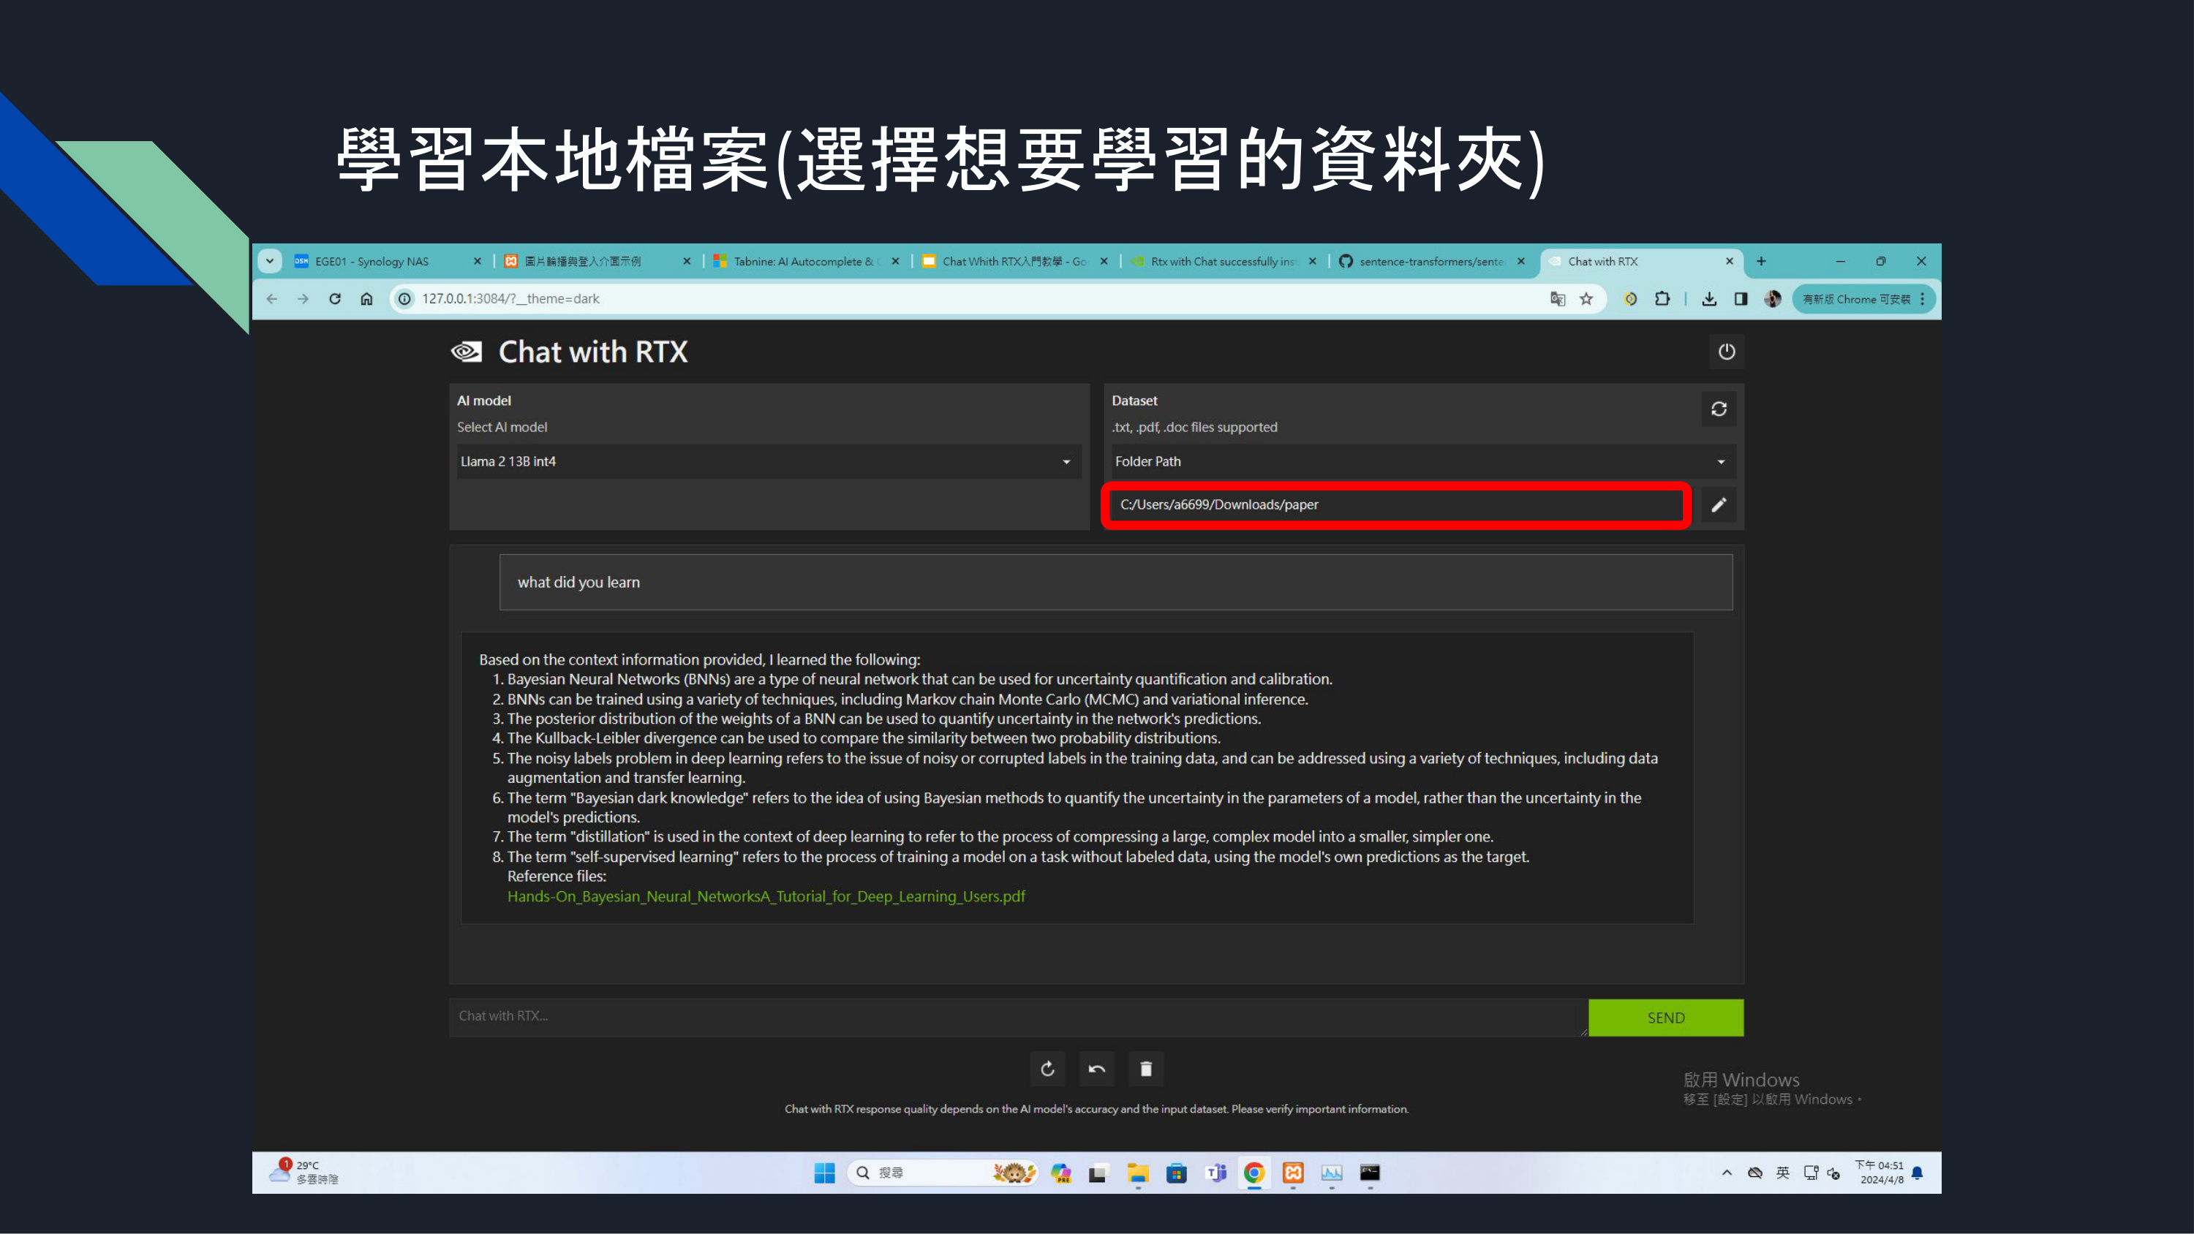Image resolution: width=2194 pixels, height=1234 pixels.
Task: Open the weather widget 29°C
Action: (x=304, y=1173)
